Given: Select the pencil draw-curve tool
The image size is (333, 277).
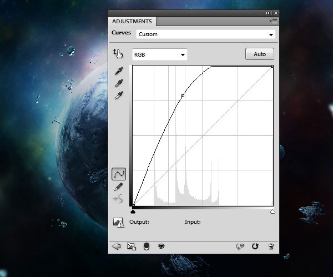Looking at the screenshot, I should coord(118,187).
